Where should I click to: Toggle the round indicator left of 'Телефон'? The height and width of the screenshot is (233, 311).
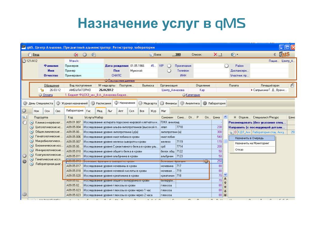click(x=169, y=70)
